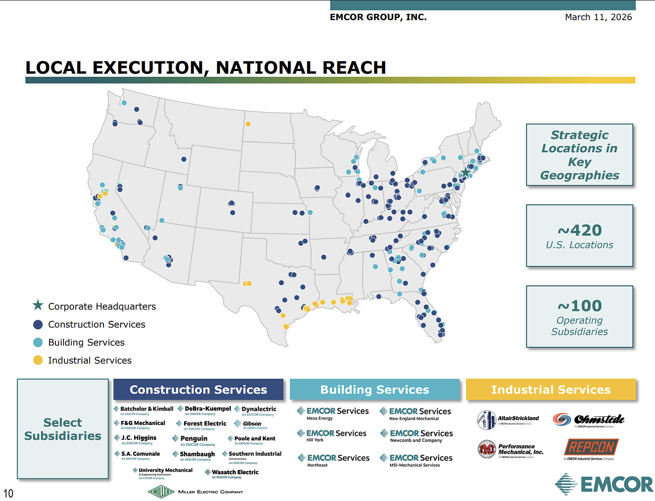Click the green headquarters star on the map
655x501 pixels.
click(x=466, y=173)
